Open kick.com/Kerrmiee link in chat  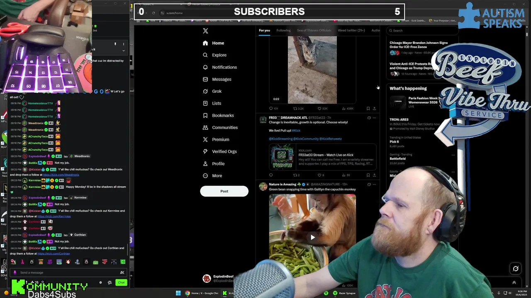(x=54, y=216)
